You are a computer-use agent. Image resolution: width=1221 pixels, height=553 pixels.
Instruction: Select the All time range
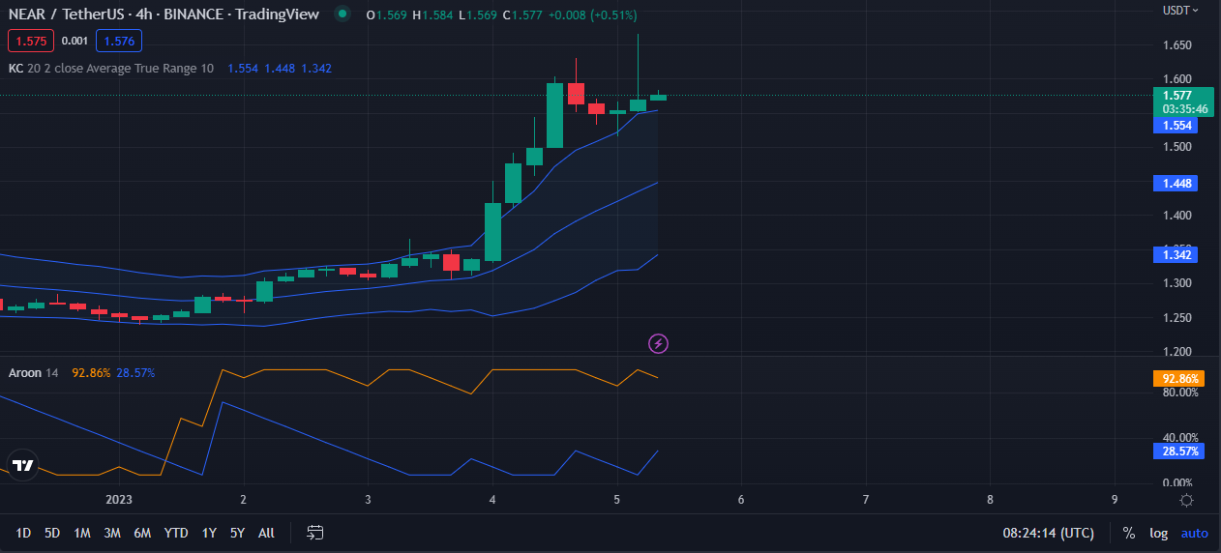pyautogui.click(x=266, y=533)
